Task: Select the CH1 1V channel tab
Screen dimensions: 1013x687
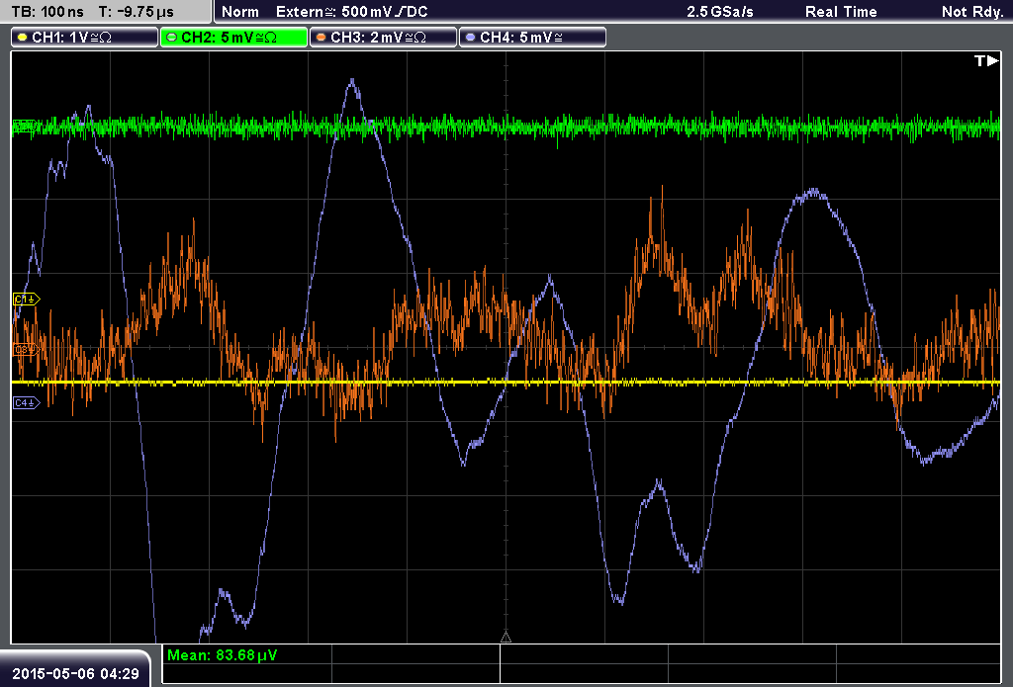Action: tap(85, 38)
